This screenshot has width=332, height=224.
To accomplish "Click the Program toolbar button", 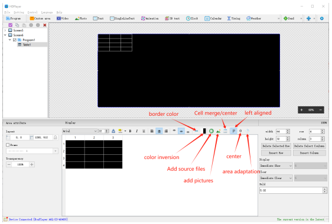I will (x=14, y=18).
